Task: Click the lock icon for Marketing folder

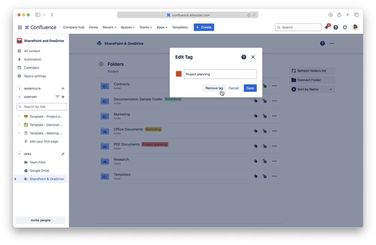Action: (265, 116)
